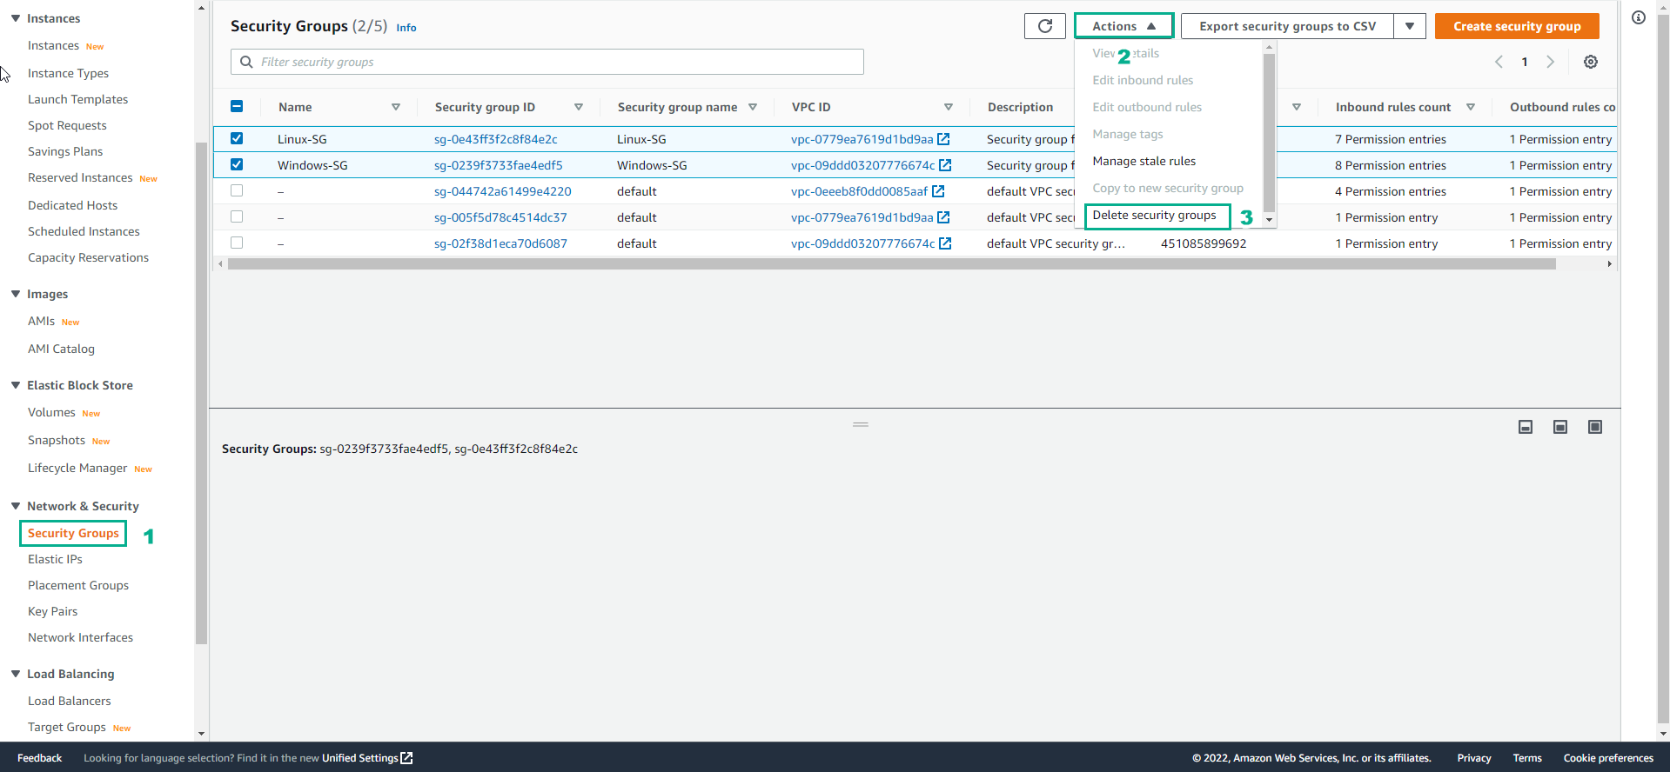Open external link icon for vpc-0eeeb8f0dd0085aaf
This screenshot has height=772, width=1670.
(938, 191)
